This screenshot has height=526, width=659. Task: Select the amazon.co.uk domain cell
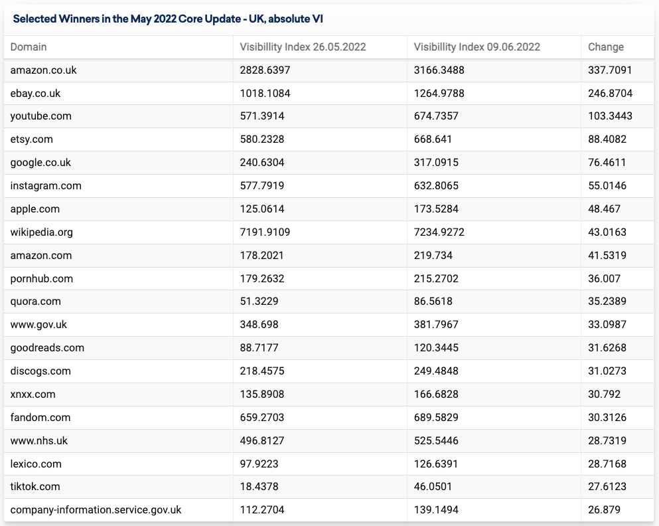(44, 70)
